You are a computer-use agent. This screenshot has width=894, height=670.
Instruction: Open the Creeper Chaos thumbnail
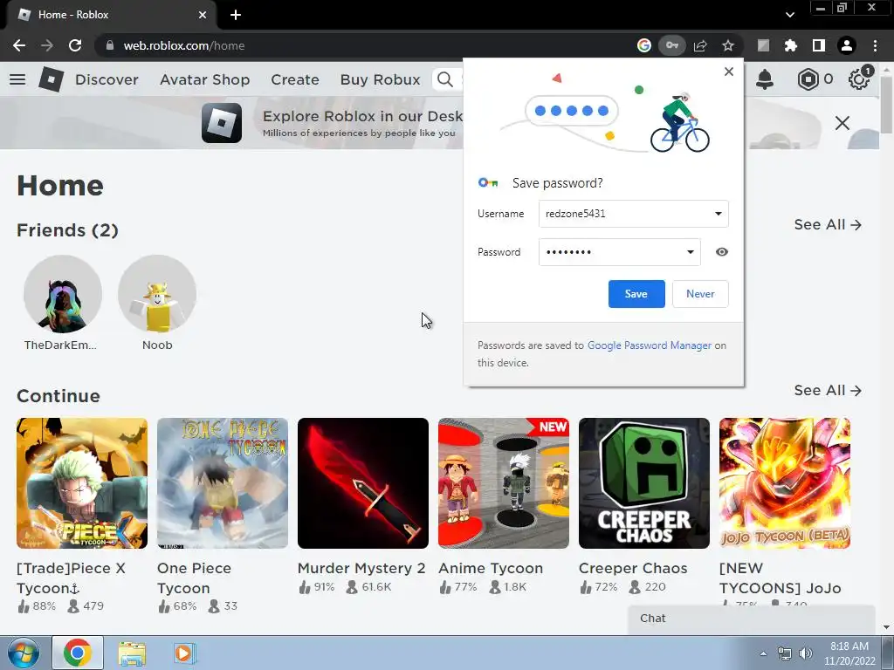644,483
